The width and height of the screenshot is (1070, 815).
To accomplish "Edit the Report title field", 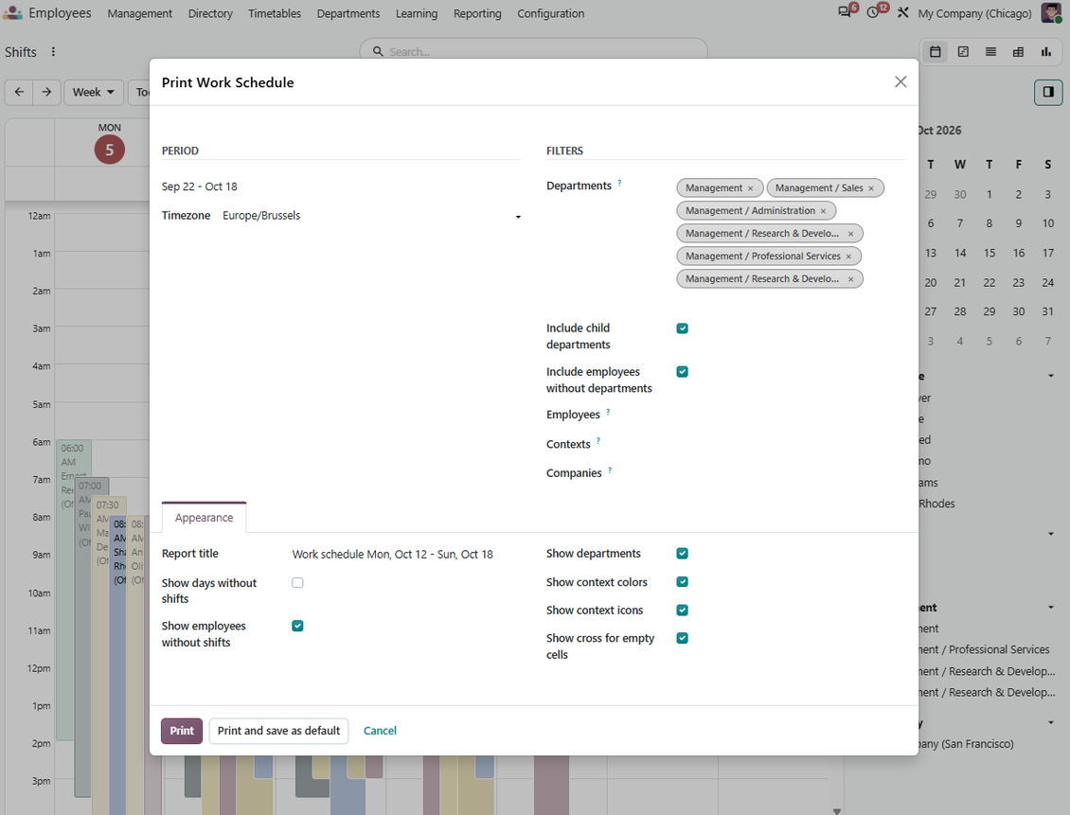I will tap(406, 555).
